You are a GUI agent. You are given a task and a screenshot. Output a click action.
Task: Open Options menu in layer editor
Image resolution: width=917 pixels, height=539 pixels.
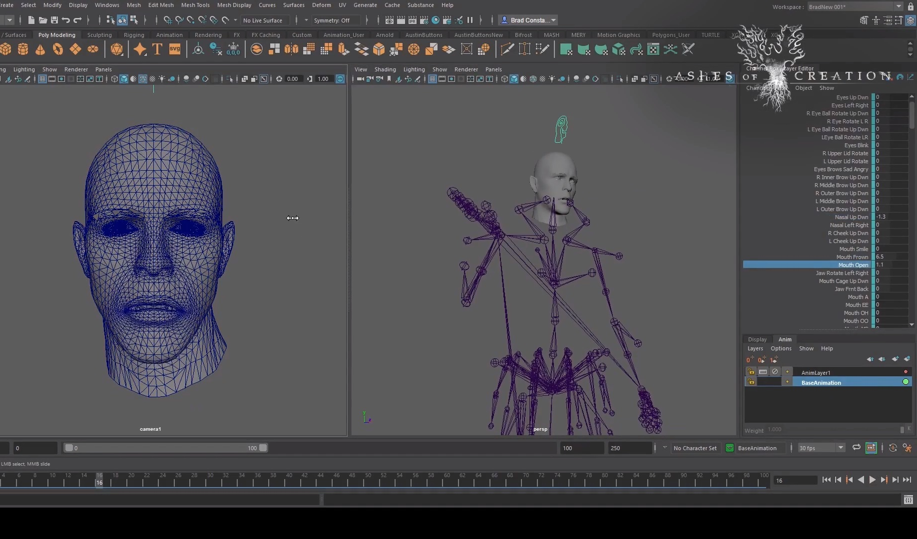[x=781, y=348]
